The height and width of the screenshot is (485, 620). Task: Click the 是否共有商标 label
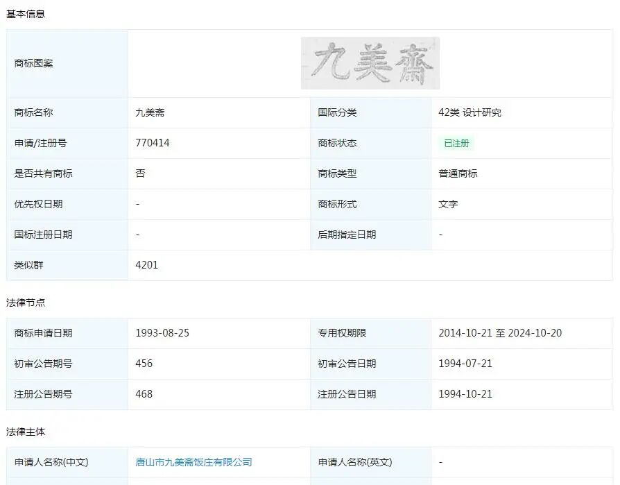coord(44,173)
